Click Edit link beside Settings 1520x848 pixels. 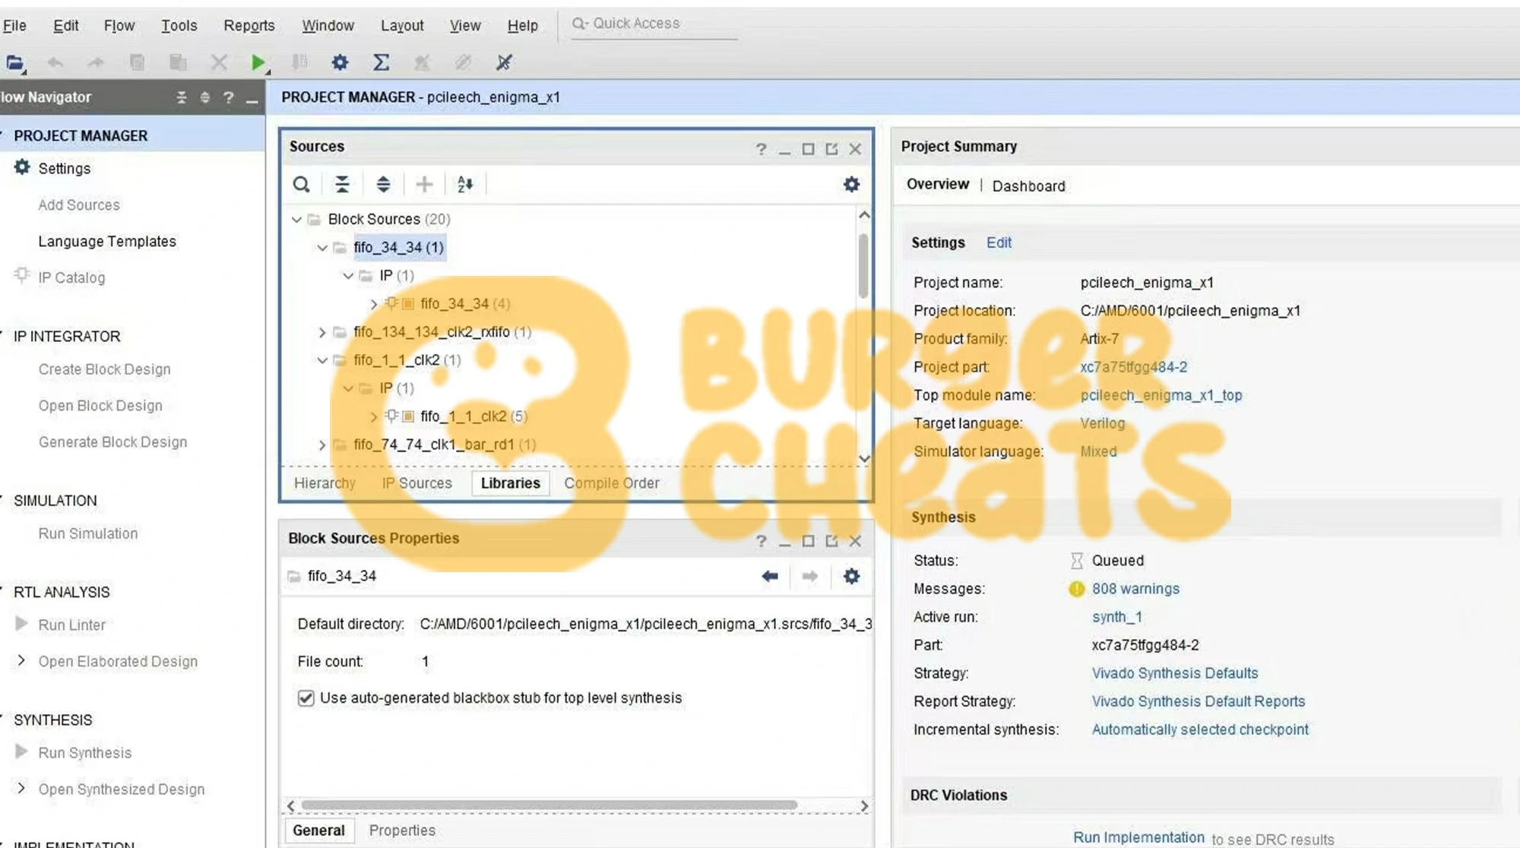point(999,242)
